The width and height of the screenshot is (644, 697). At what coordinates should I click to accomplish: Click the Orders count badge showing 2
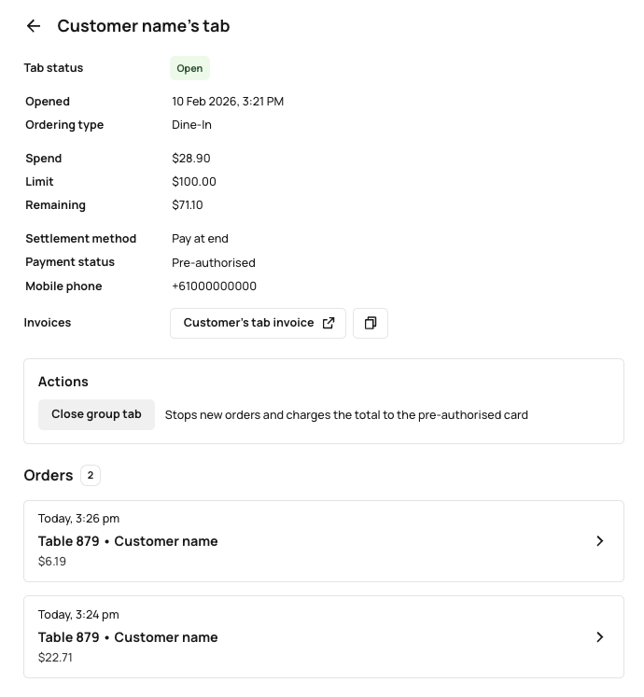(x=91, y=476)
